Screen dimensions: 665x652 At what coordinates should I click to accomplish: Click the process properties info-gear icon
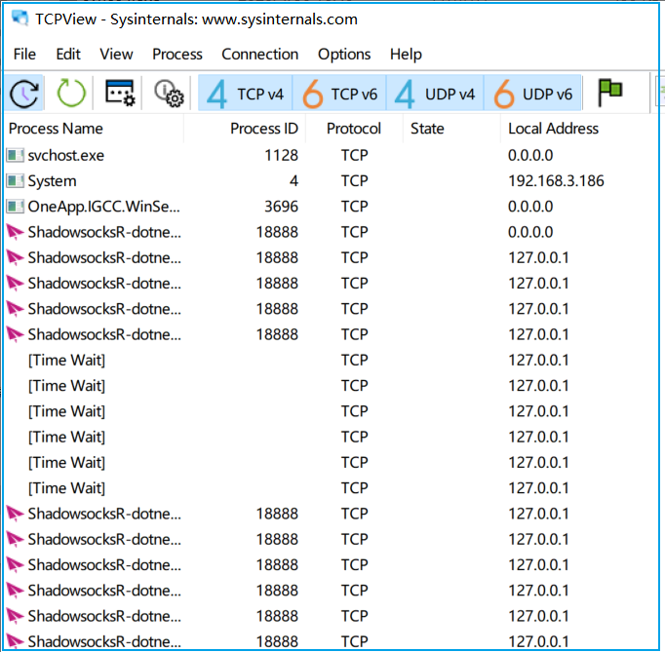click(169, 94)
